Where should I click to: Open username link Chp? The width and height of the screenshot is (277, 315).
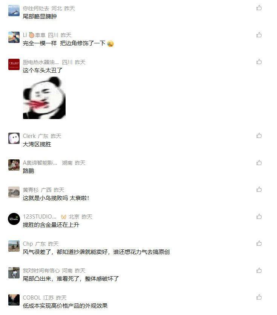(28, 244)
